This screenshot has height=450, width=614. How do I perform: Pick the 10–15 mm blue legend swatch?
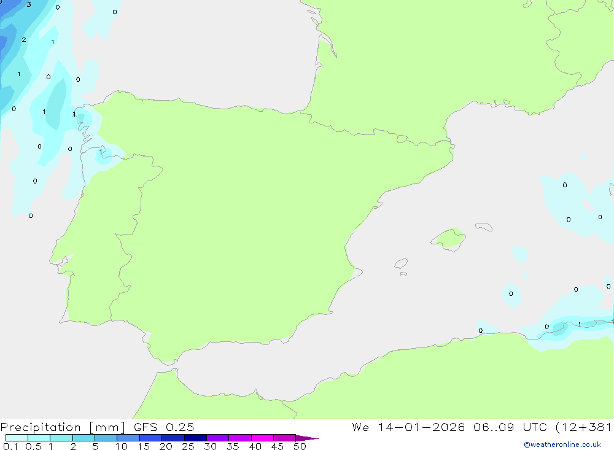[128, 438]
